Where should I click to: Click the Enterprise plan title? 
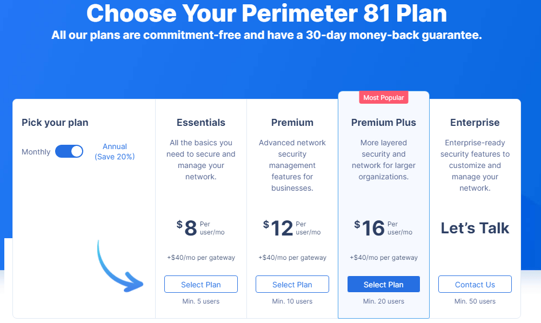click(x=475, y=123)
